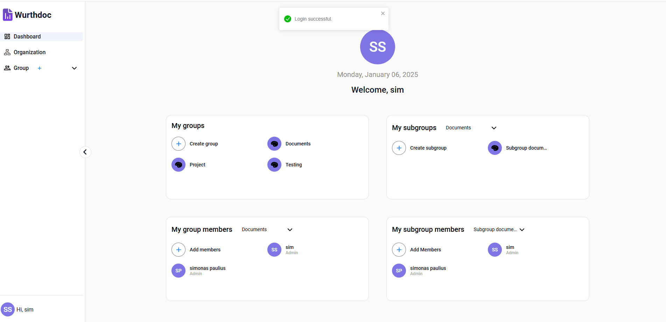Expand the Group section chevron in sidebar

(x=74, y=68)
